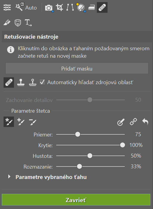Viewport: 153px width, 209px height.
Task: Select the Crop tool icon
Action: [x=59, y=7]
